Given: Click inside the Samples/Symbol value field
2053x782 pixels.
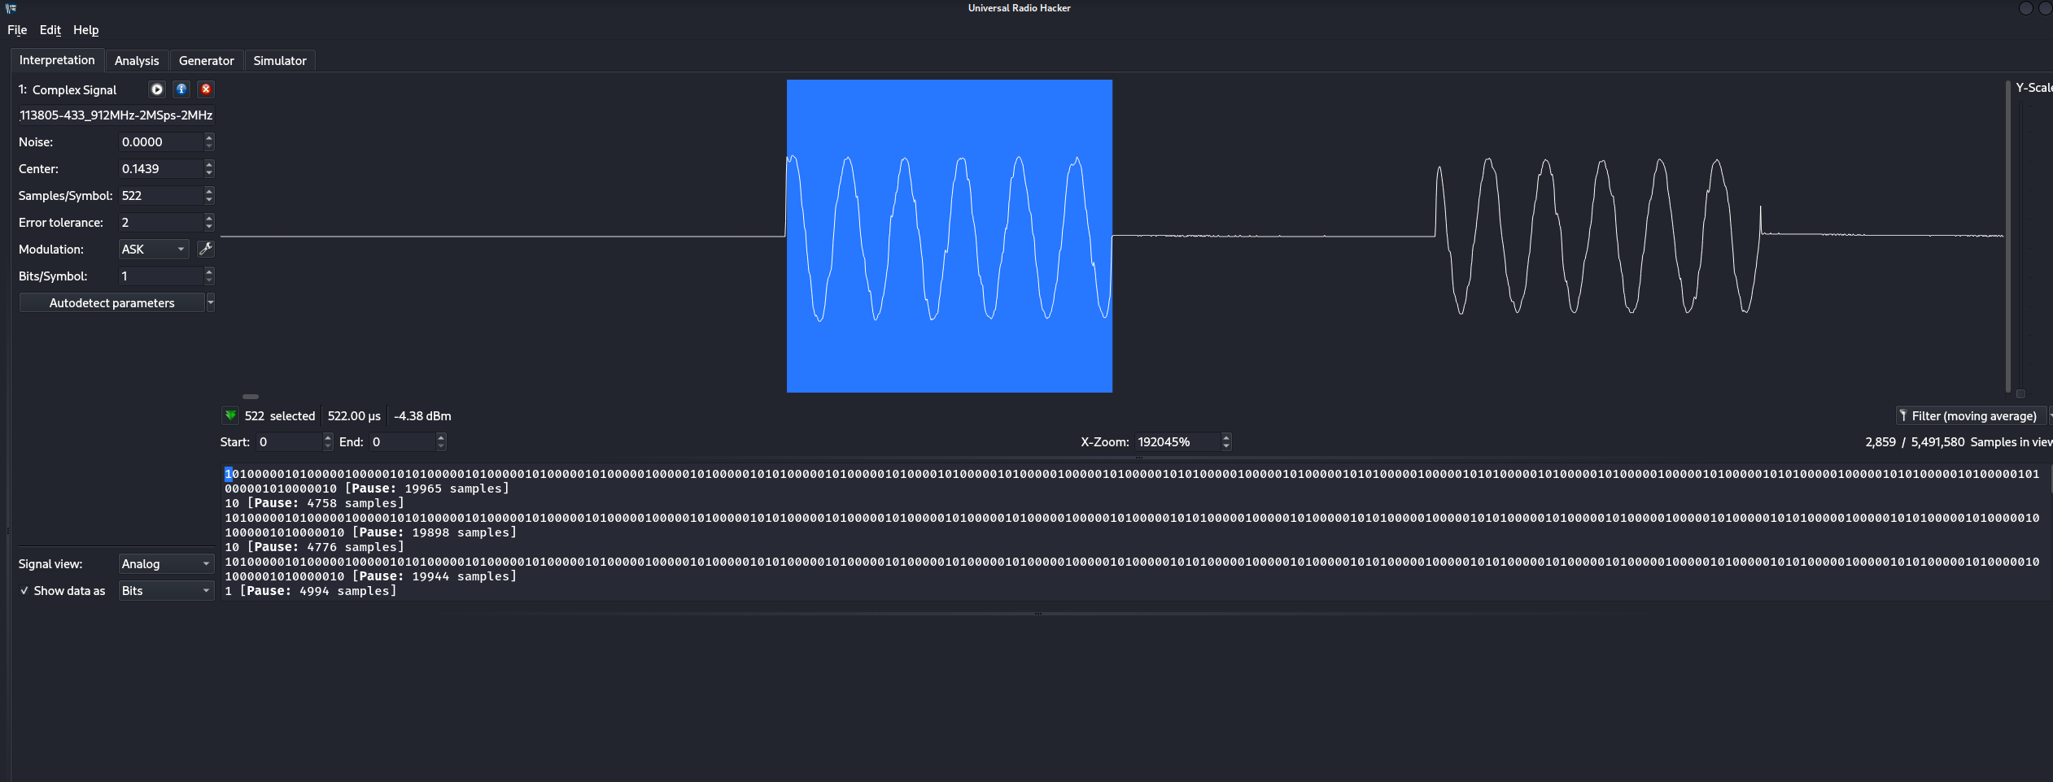Looking at the screenshot, I should 160,195.
